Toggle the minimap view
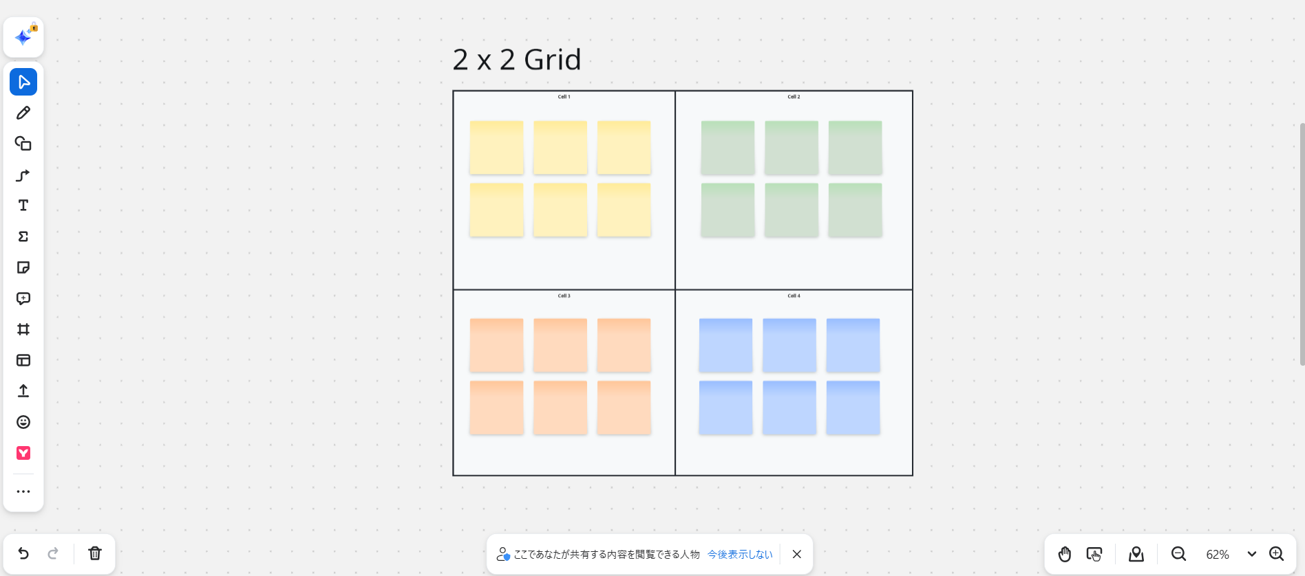This screenshot has height=576, width=1305. 1136,553
